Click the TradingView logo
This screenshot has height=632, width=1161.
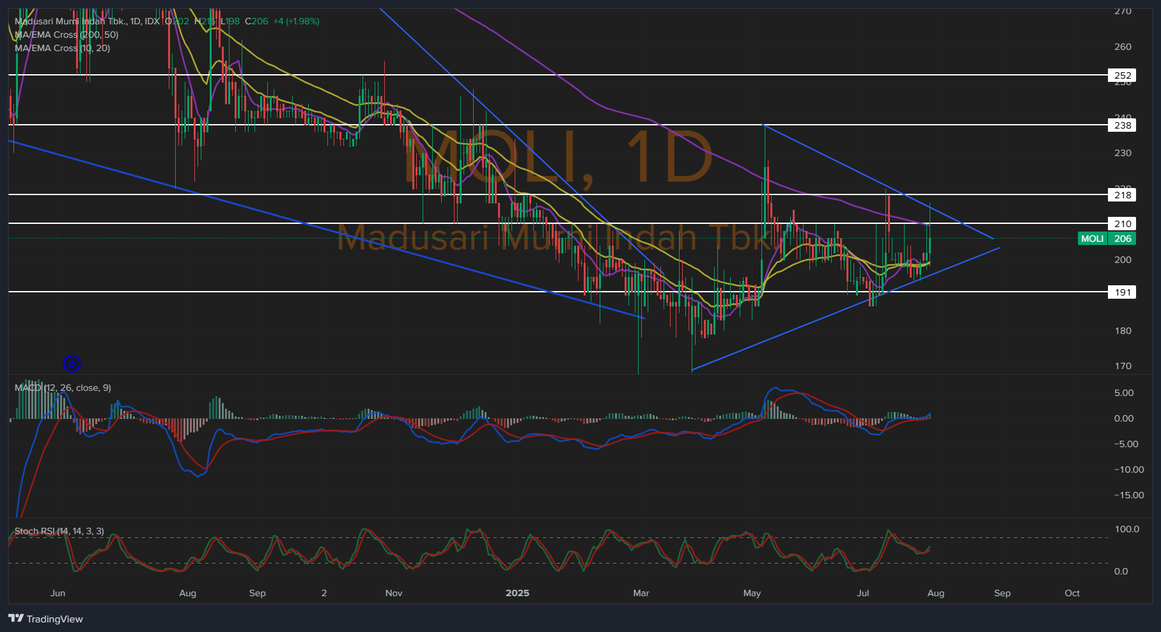(x=46, y=619)
